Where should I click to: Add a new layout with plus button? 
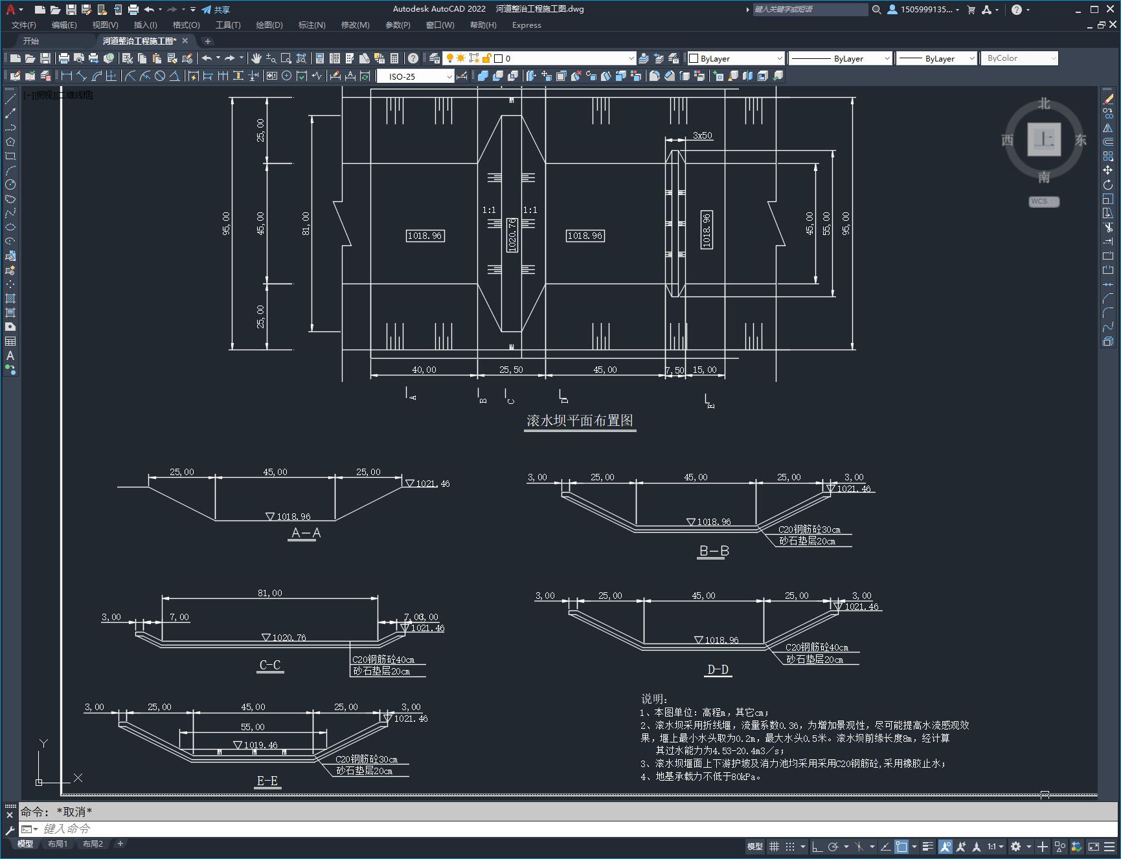(120, 843)
